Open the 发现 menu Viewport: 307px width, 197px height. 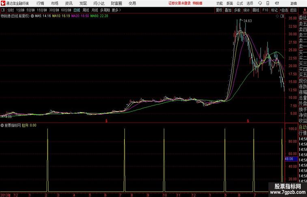(x=83, y=3)
